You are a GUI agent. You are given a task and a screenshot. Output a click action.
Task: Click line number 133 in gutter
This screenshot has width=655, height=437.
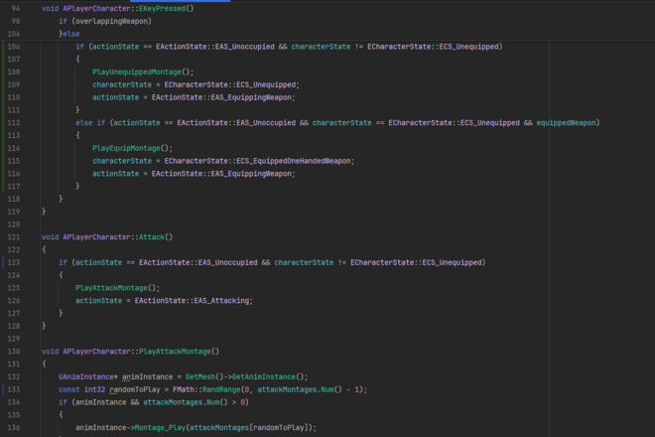(14, 389)
